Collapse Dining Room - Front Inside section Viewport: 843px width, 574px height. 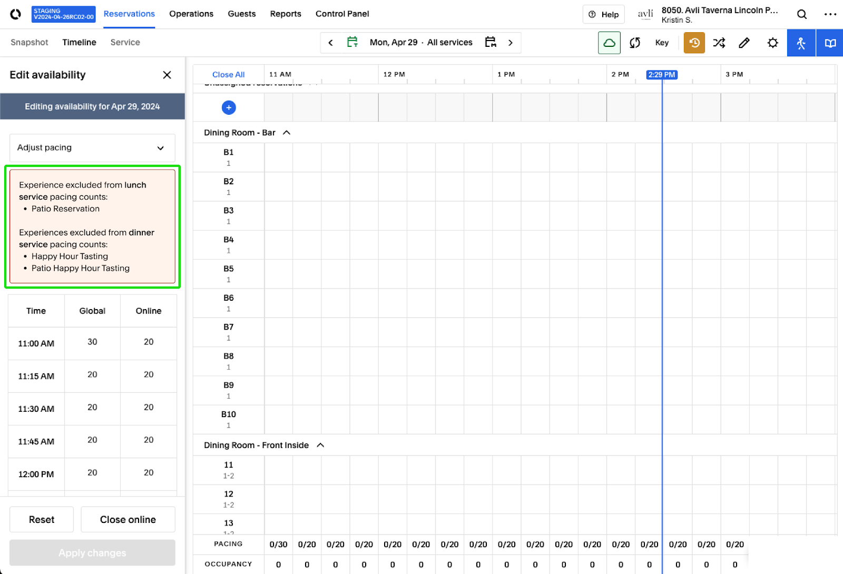coord(320,445)
